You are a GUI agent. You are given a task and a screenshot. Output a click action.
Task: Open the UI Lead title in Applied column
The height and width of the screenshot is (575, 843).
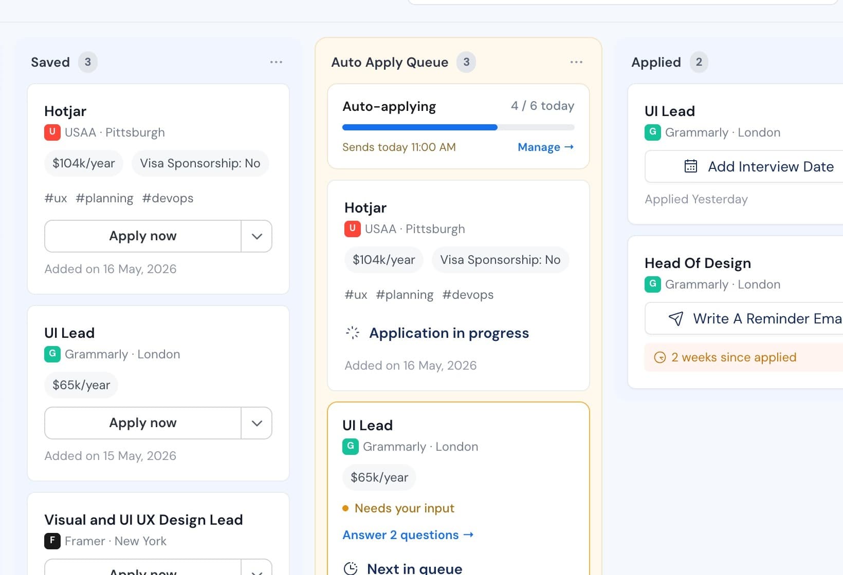[x=670, y=111]
